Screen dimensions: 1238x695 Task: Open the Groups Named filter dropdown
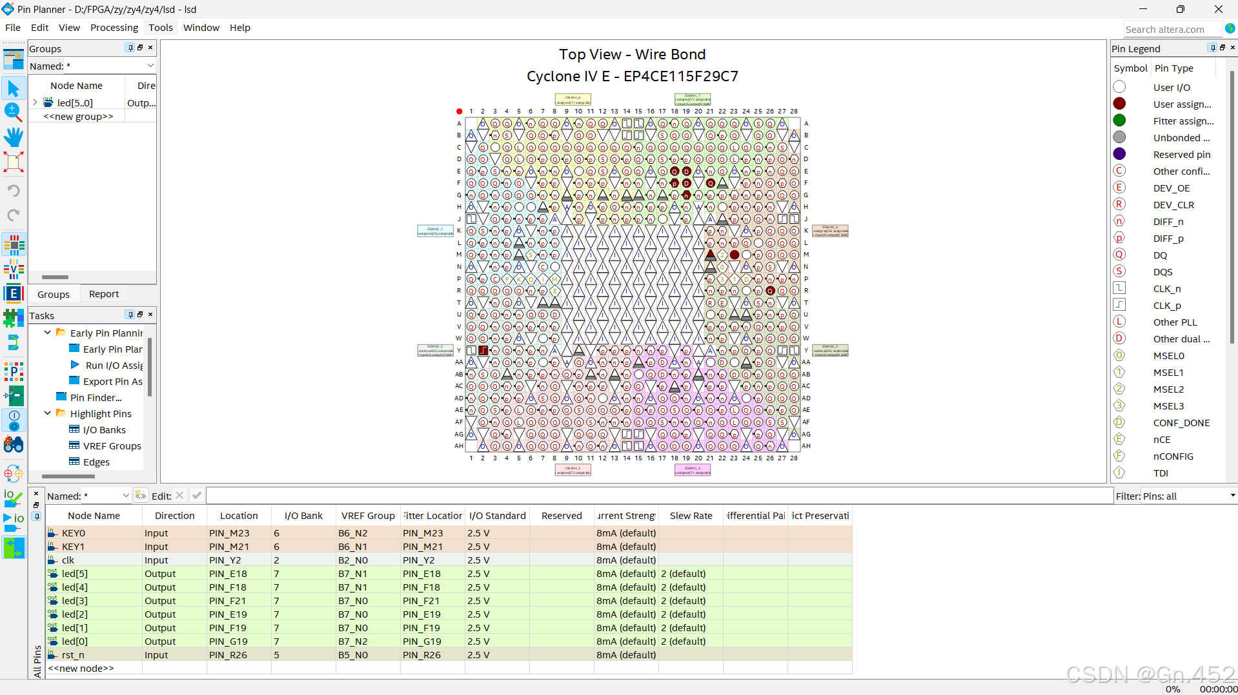(x=150, y=66)
